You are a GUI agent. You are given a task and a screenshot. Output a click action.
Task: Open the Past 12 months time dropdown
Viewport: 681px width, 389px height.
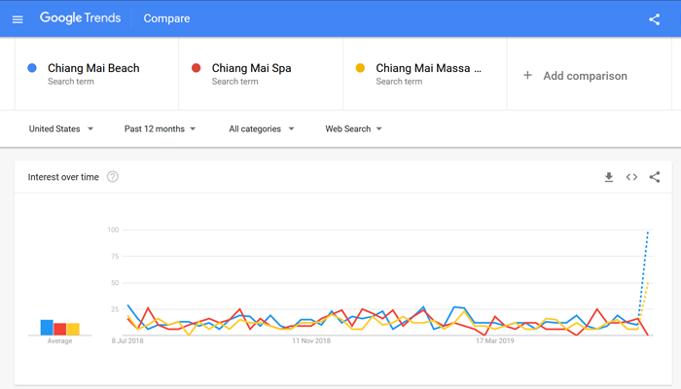(x=160, y=129)
